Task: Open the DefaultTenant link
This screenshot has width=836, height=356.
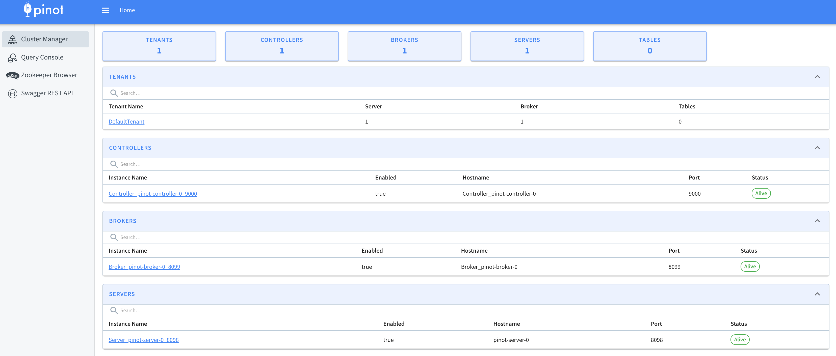Action: 126,122
